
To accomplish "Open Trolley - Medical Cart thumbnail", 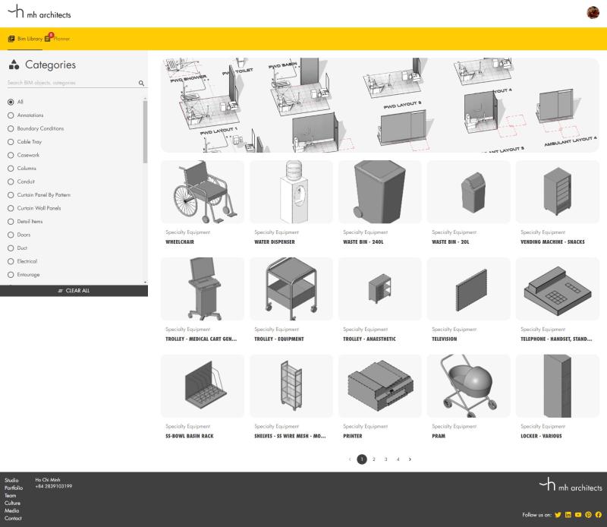I will [x=203, y=289].
